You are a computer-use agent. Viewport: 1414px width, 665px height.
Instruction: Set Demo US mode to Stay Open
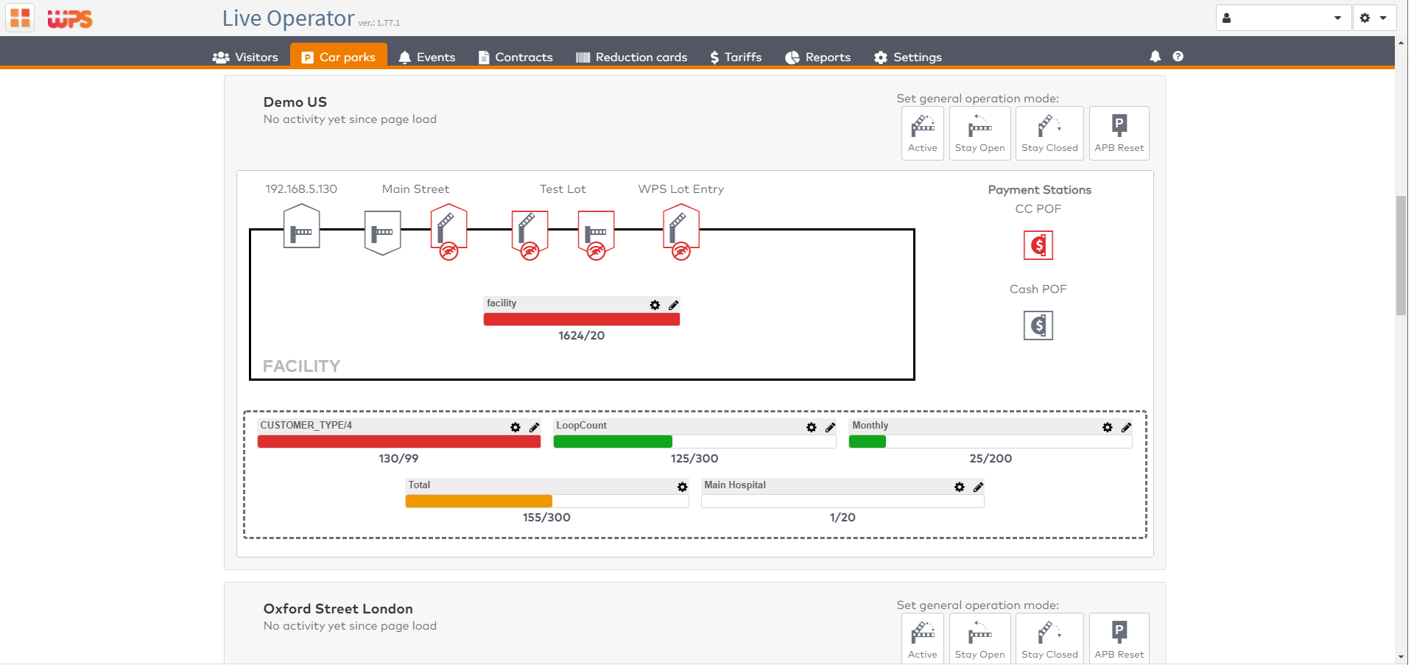pyautogui.click(x=979, y=133)
